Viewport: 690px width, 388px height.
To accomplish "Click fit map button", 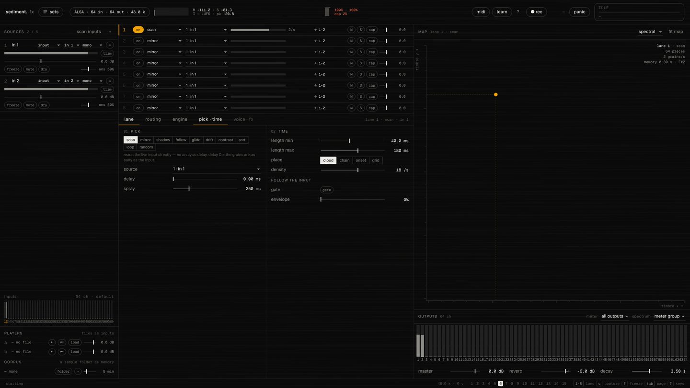I will (x=676, y=32).
